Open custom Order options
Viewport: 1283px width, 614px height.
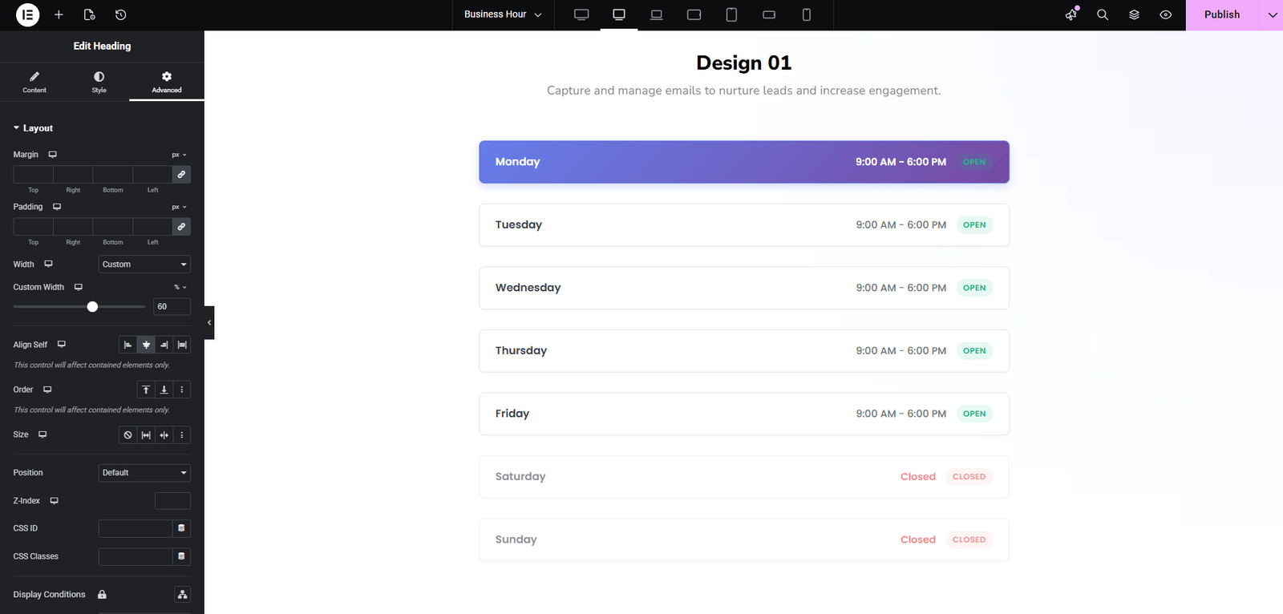coord(182,390)
